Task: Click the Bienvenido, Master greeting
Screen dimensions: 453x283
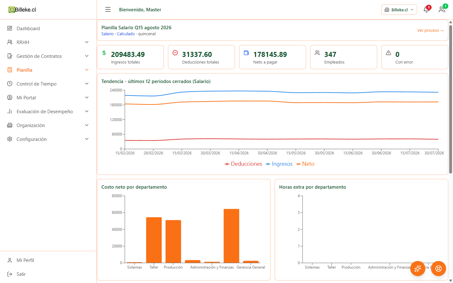Action: [x=140, y=10]
